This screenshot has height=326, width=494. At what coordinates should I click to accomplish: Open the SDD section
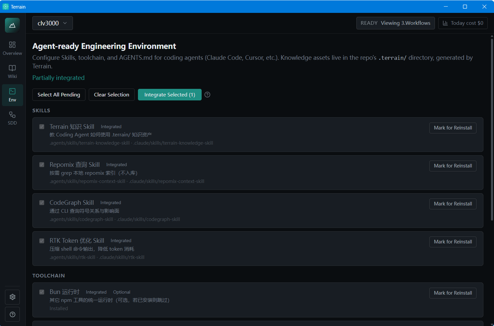(12, 118)
